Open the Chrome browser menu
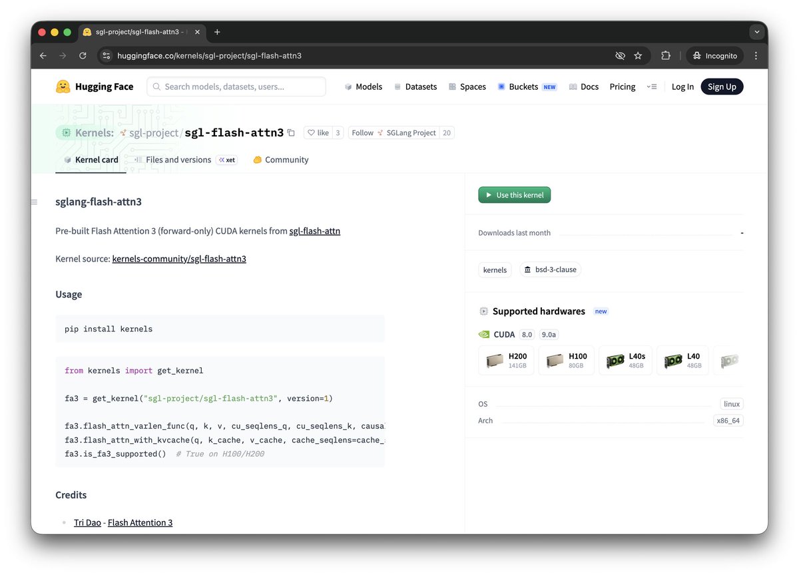The width and height of the screenshot is (799, 575). click(x=756, y=55)
